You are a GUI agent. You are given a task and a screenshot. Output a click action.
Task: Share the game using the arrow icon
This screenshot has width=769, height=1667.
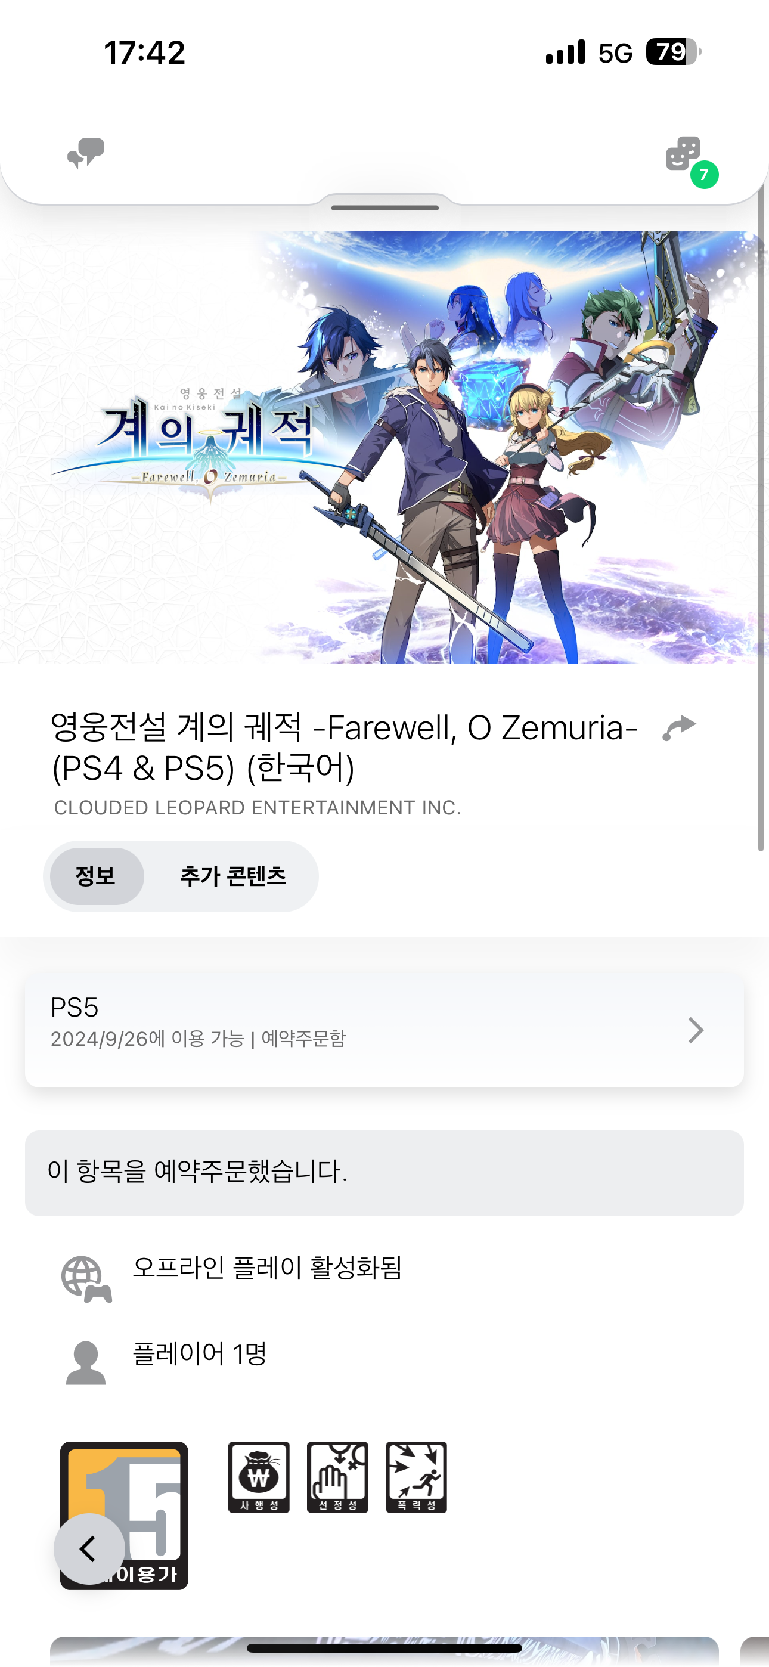(679, 728)
